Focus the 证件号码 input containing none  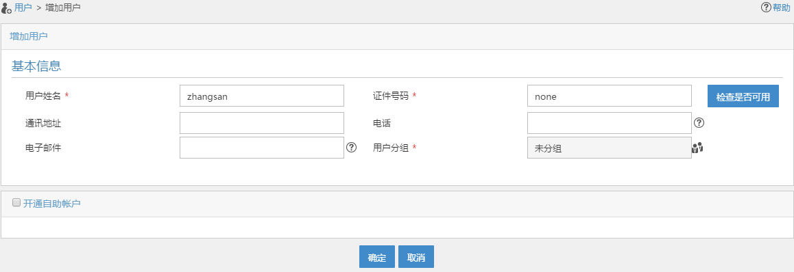pos(609,96)
